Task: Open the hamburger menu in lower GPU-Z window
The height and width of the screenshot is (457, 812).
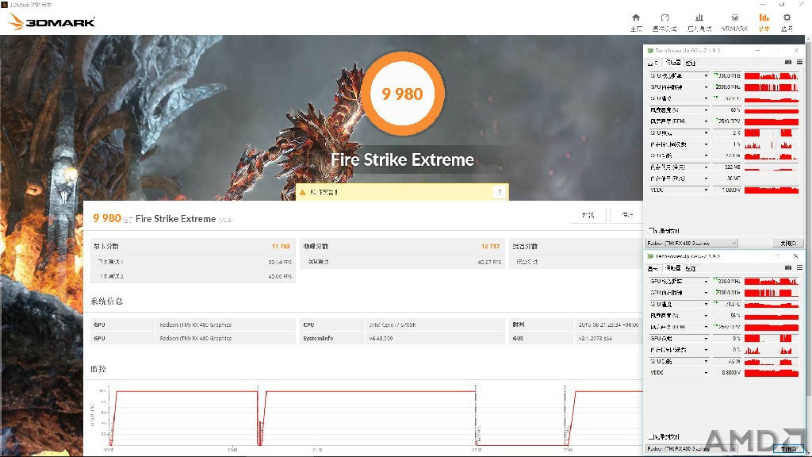Action: tap(799, 268)
